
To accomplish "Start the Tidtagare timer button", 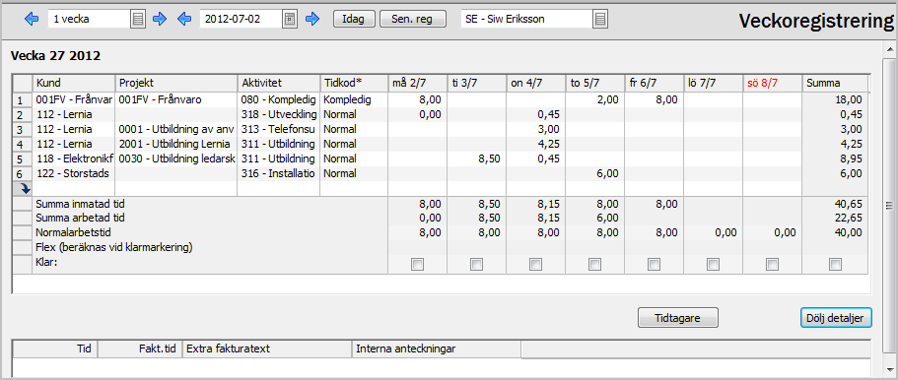I will click(x=678, y=317).
